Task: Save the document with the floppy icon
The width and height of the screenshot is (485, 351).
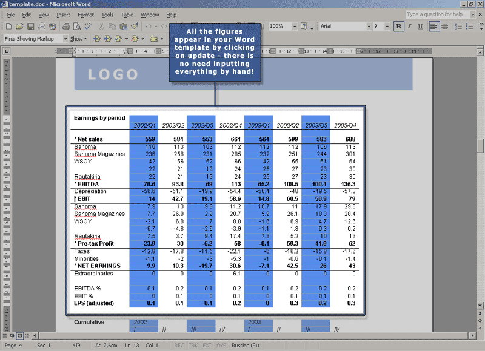Action: click(x=30, y=27)
